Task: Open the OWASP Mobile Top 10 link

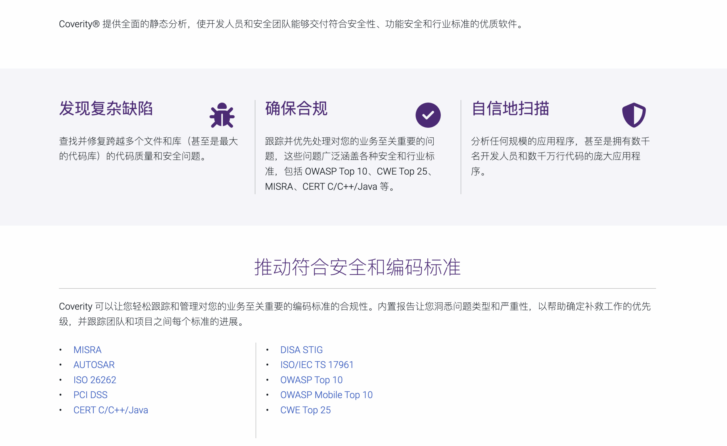Action: point(326,395)
